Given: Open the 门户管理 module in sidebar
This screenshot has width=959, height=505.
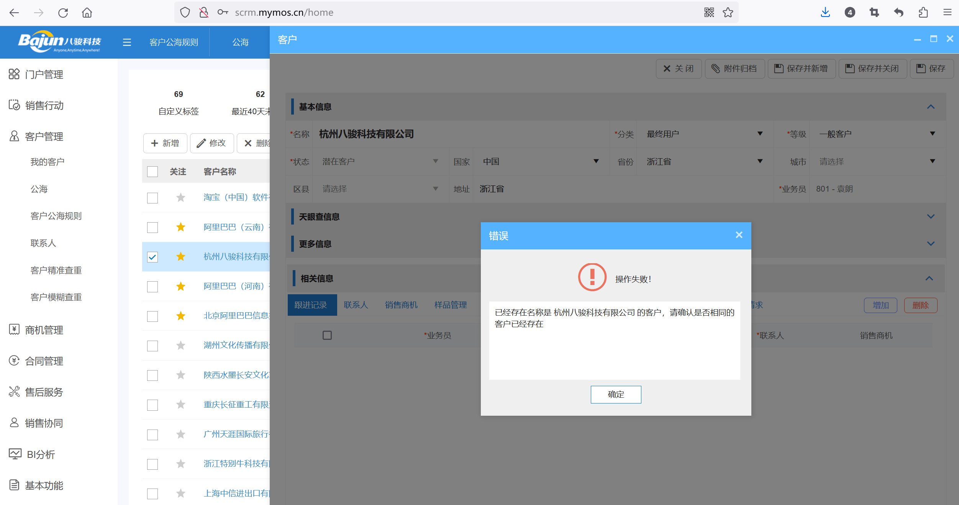Looking at the screenshot, I should tap(44, 74).
